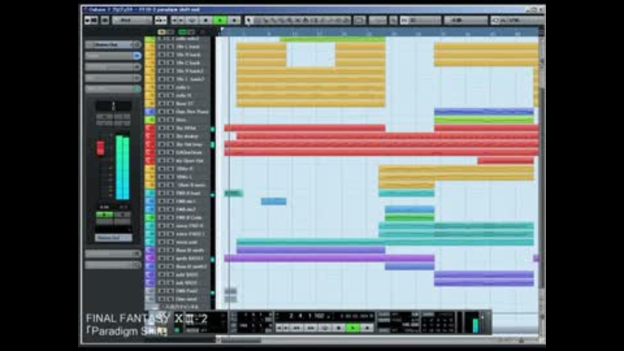Solo the Vln R back track

point(170,55)
